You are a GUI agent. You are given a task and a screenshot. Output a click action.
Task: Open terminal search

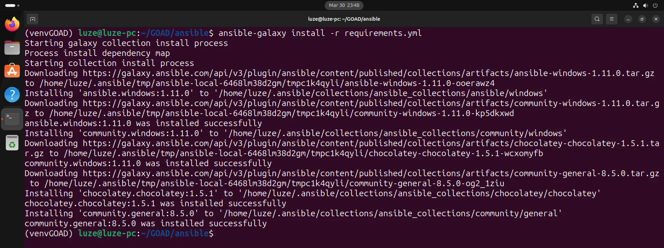[597, 19]
